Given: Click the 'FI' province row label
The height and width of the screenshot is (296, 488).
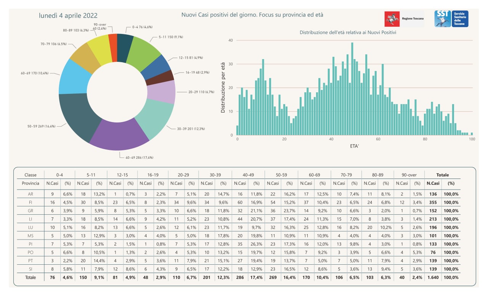Looking at the screenshot, I should (30, 203).
